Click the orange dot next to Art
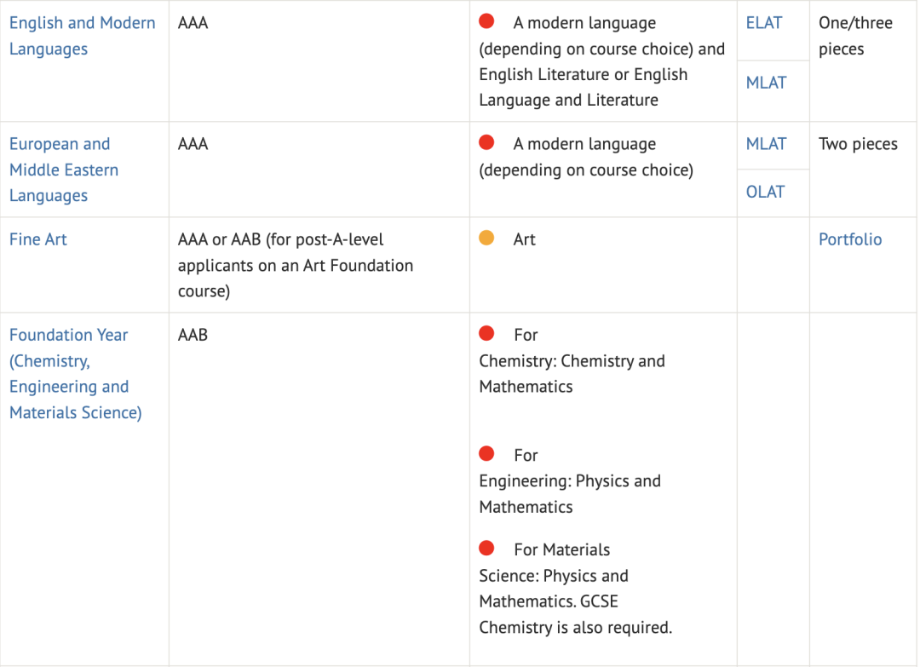Image resolution: width=920 pixels, height=667 pixels. click(486, 238)
